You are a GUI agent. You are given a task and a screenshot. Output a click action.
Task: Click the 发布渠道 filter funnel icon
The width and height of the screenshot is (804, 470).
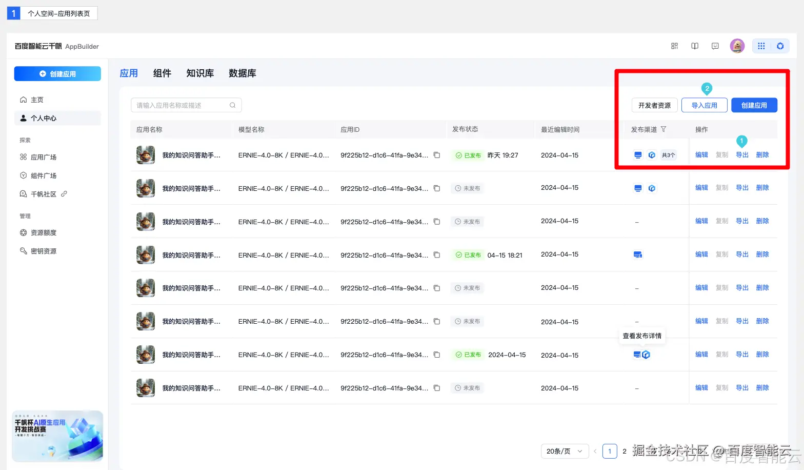click(x=664, y=129)
